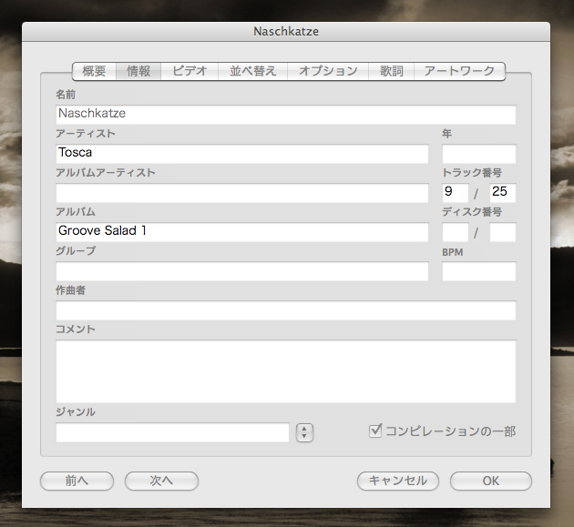The image size is (574, 527).
Task: Click the first ディスク番号 field
Action: [455, 232]
